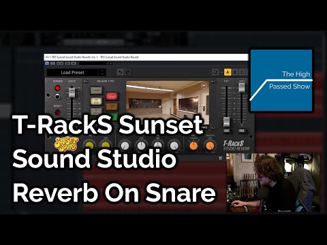Click the first white knob from left
The height and width of the screenshot is (245, 327).
coord(125,146)
